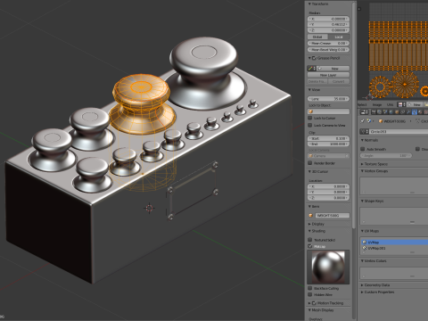The image size is (428, 321).
Task: Click New grease pencil datablock button
Action: pos(333,69)
